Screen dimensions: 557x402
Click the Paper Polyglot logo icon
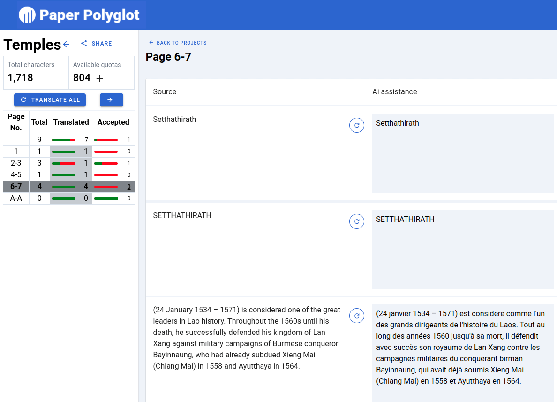coord(27,15)
